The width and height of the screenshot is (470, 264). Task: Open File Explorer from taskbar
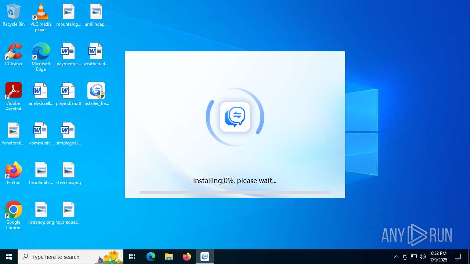[x=169, y=257]
